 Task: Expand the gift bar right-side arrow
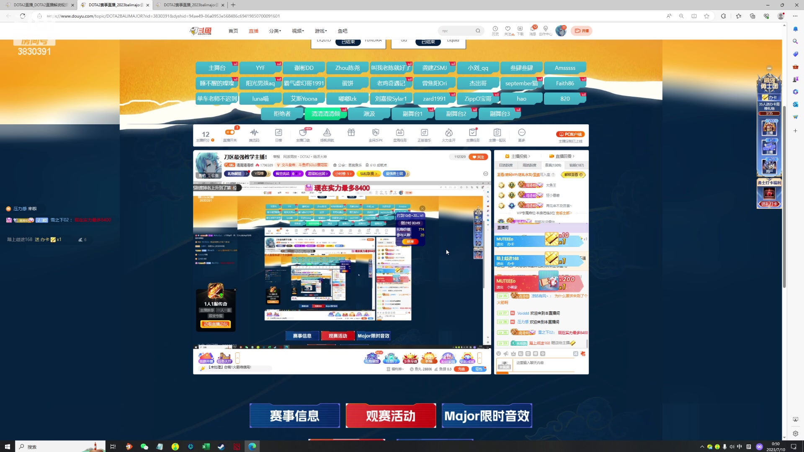(x=480, y=358)
